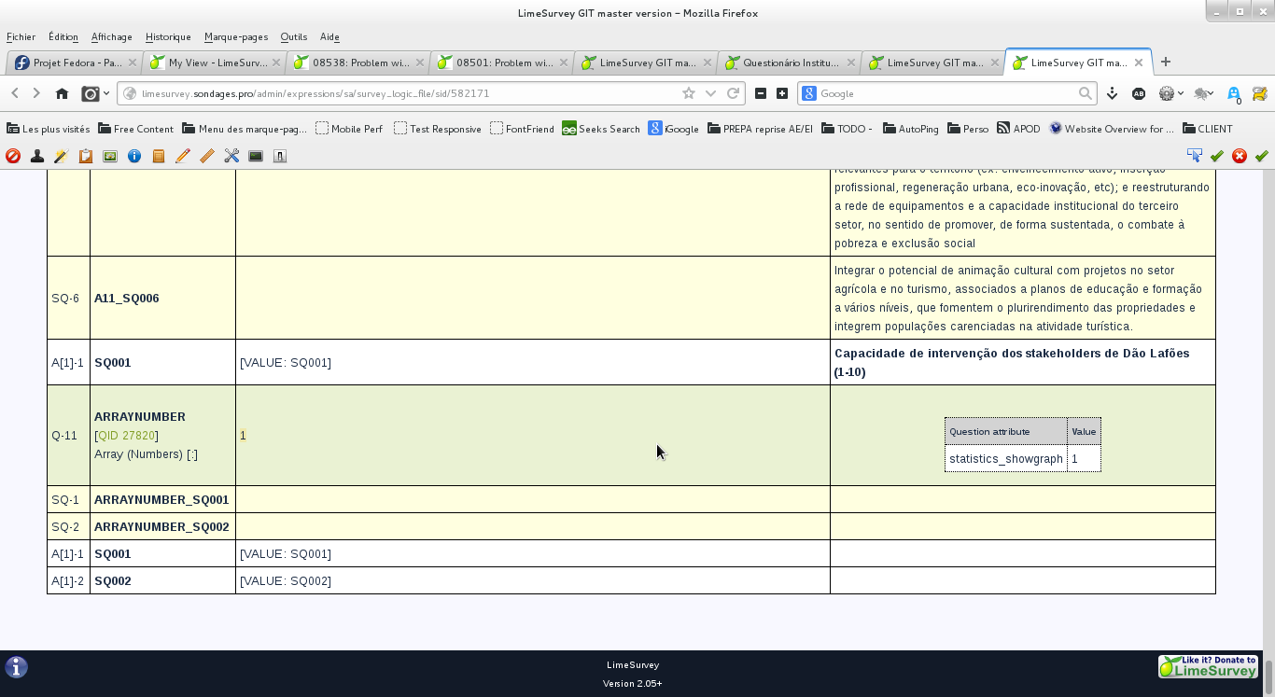
Task: Go to the browser home page icon
Action: click(62, 93)
